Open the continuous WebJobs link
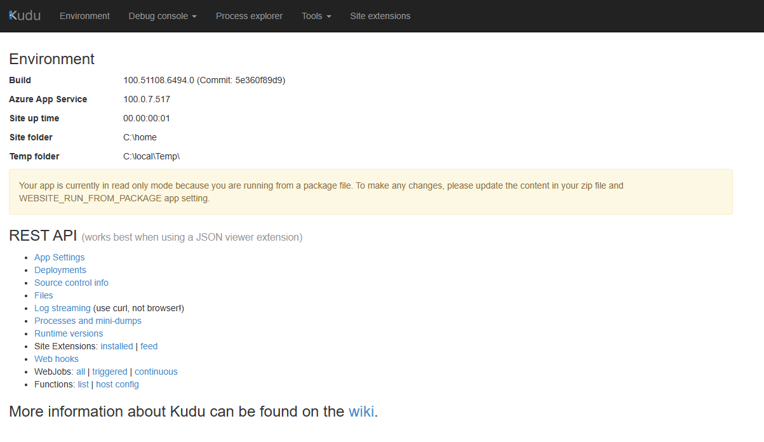764x442 pixels. pyautogui.click(x=156, y=372)
